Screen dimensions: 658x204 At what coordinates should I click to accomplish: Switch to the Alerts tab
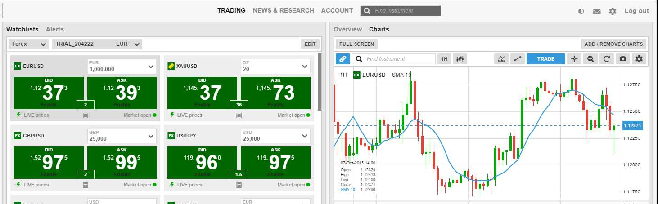pyautogui.click(x=55, y=29)
